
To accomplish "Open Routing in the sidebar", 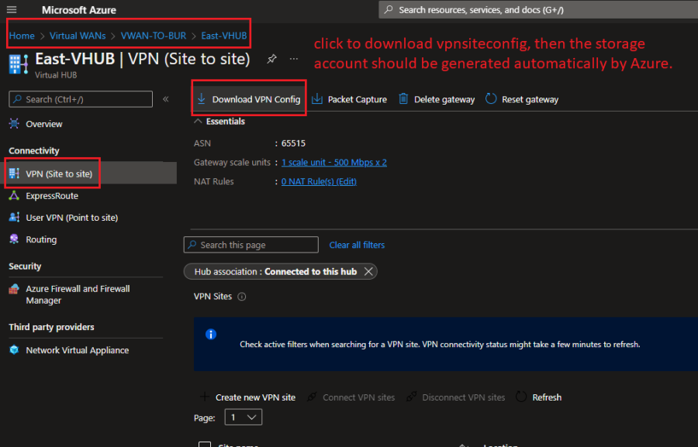I will click(41, 239).
